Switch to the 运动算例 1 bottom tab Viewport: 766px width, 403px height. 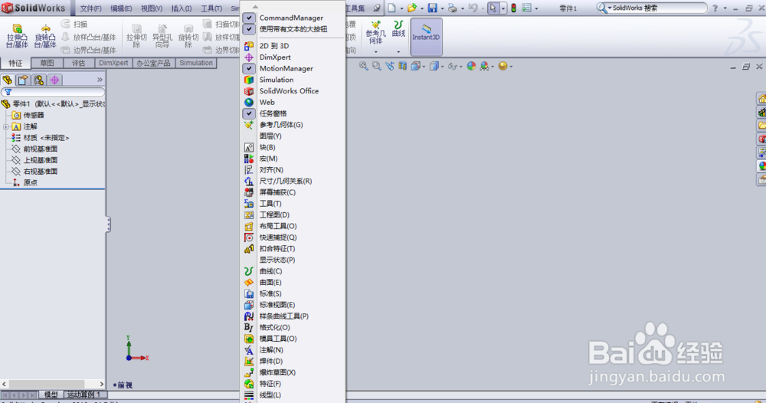(83, 395)
